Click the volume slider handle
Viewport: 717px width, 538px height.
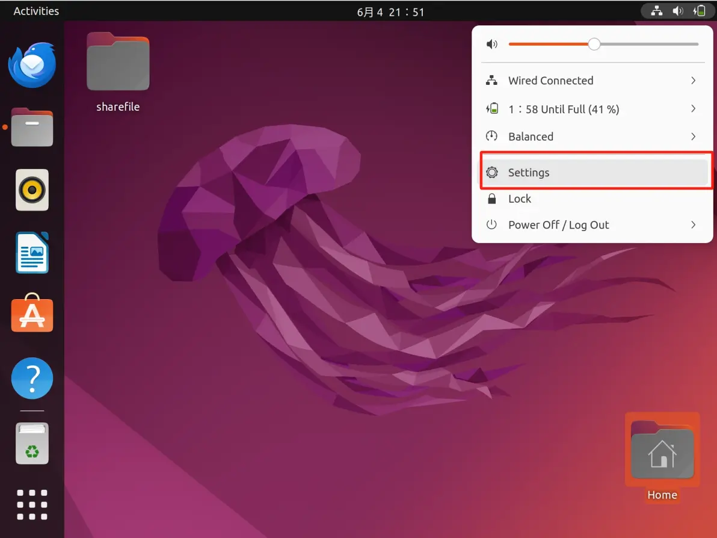(x=594, y=44)
